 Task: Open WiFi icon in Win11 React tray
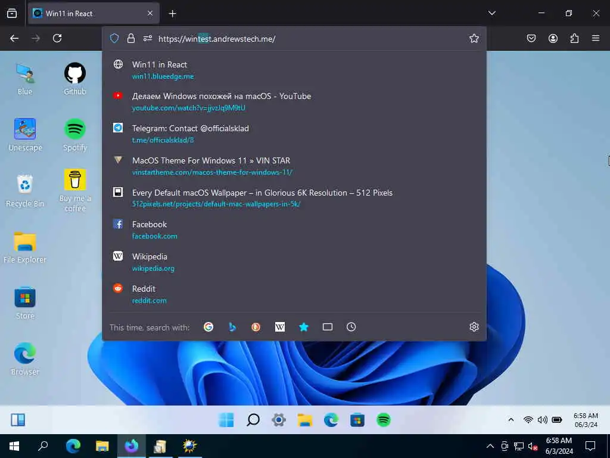(x=528, y=420)
